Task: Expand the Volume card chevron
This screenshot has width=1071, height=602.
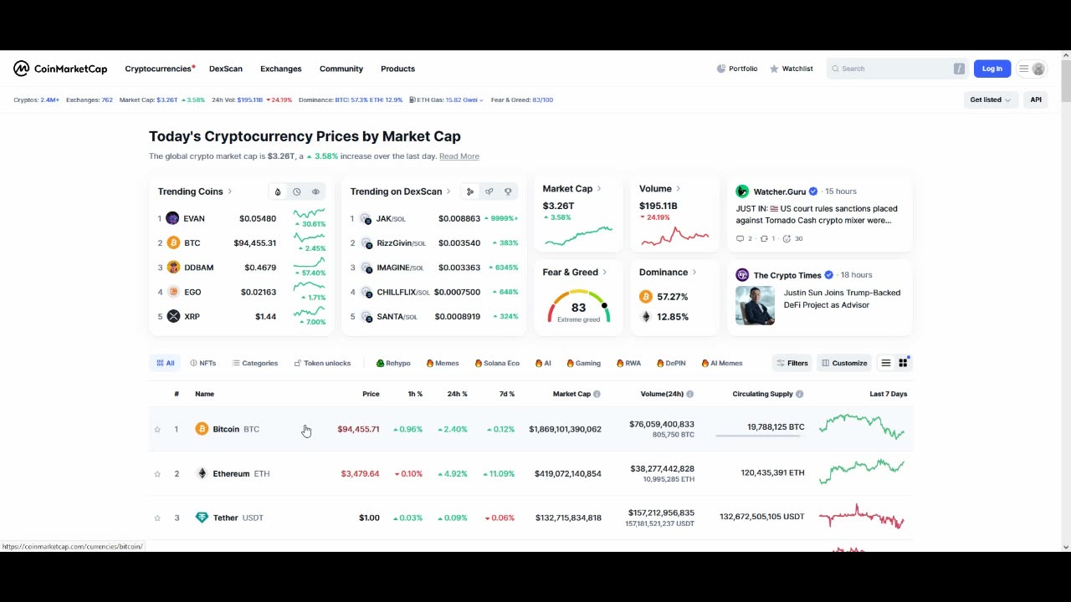Action: pyautogui.click(x=678, y=189)
